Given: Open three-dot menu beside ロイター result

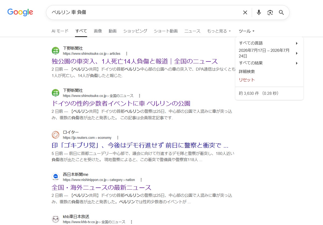Looking at the screenshot, I should point(118,138).
